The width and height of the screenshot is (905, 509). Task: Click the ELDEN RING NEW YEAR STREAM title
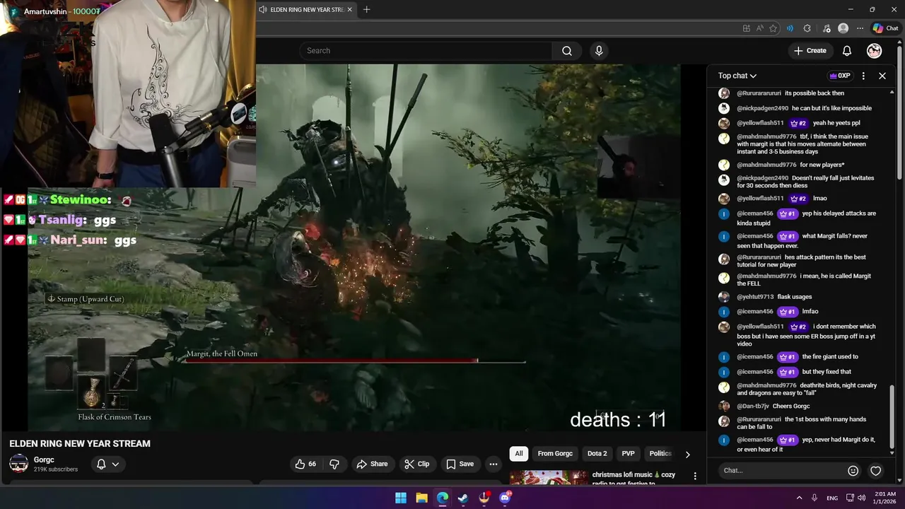coord(80,444)
